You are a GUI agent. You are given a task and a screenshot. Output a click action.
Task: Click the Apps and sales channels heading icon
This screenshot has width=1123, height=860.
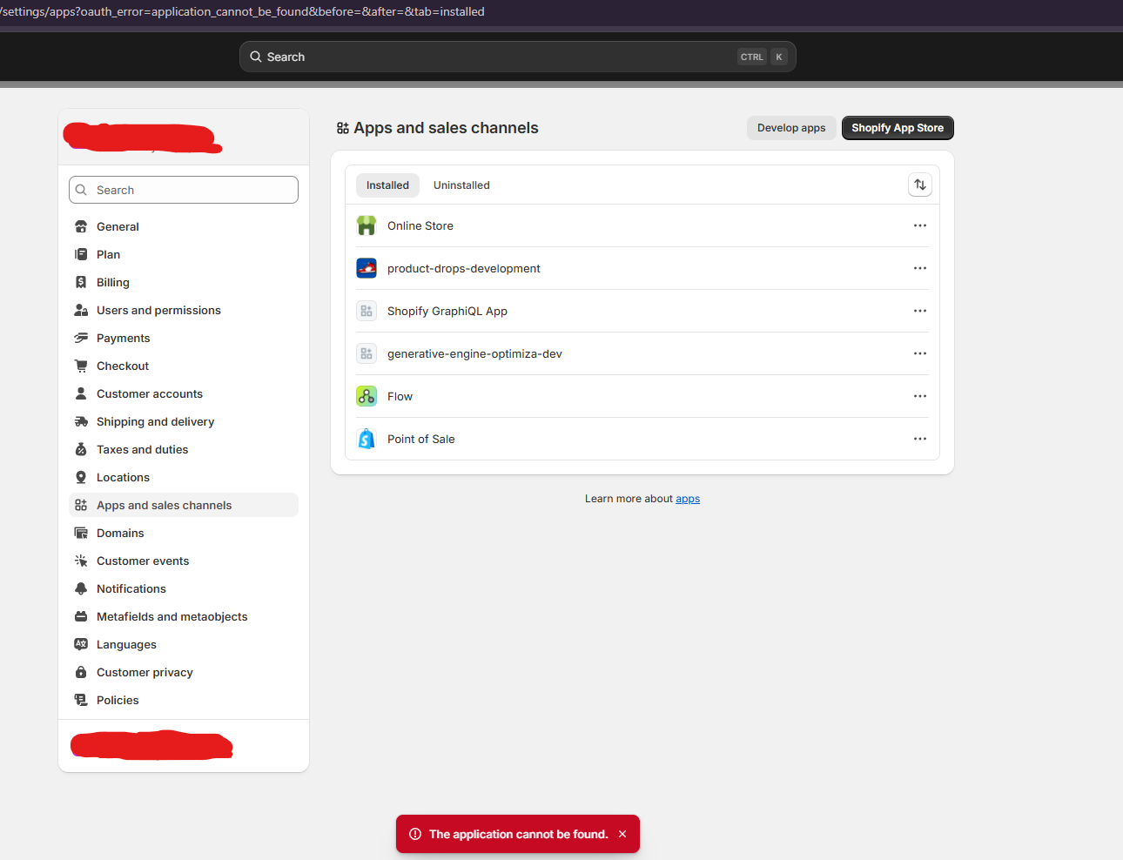click(343, 128)
